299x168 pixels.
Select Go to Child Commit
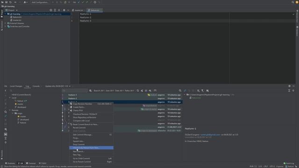91,159
